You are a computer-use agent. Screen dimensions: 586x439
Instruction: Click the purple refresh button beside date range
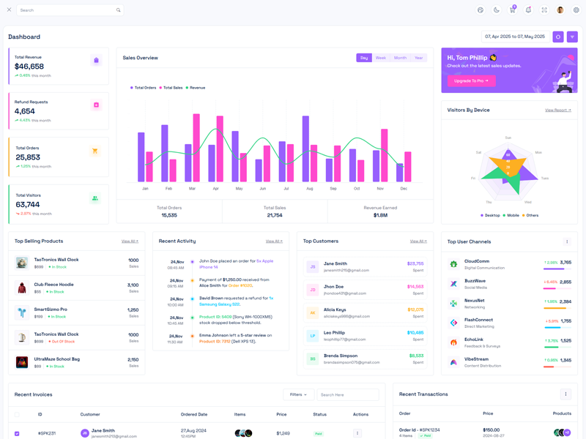(x=558, y=37)
